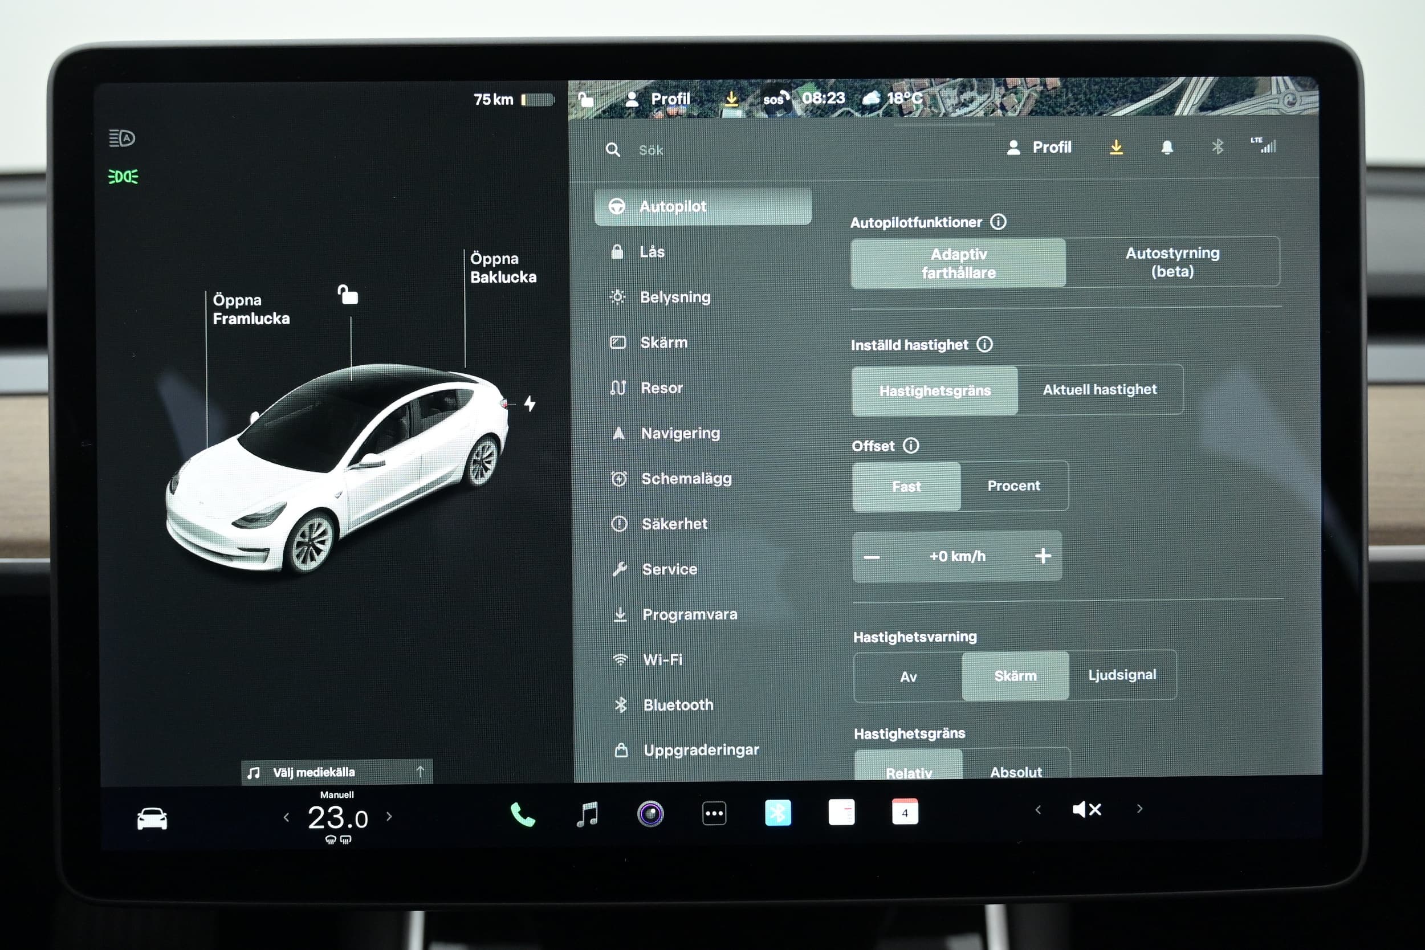The image size is (1425, 950).
Task: Raise volume with right chevron
Action: [1139, 808]
